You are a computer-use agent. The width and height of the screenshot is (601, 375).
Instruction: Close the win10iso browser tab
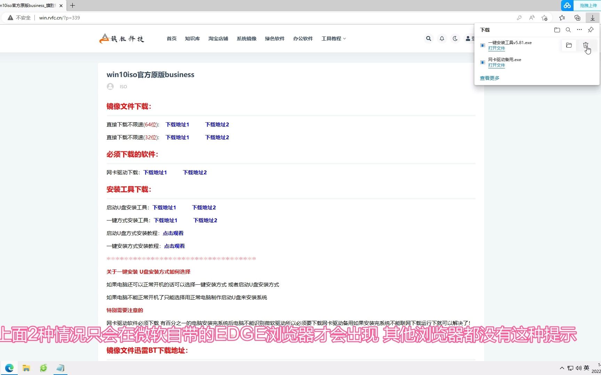tap(61, 6)
